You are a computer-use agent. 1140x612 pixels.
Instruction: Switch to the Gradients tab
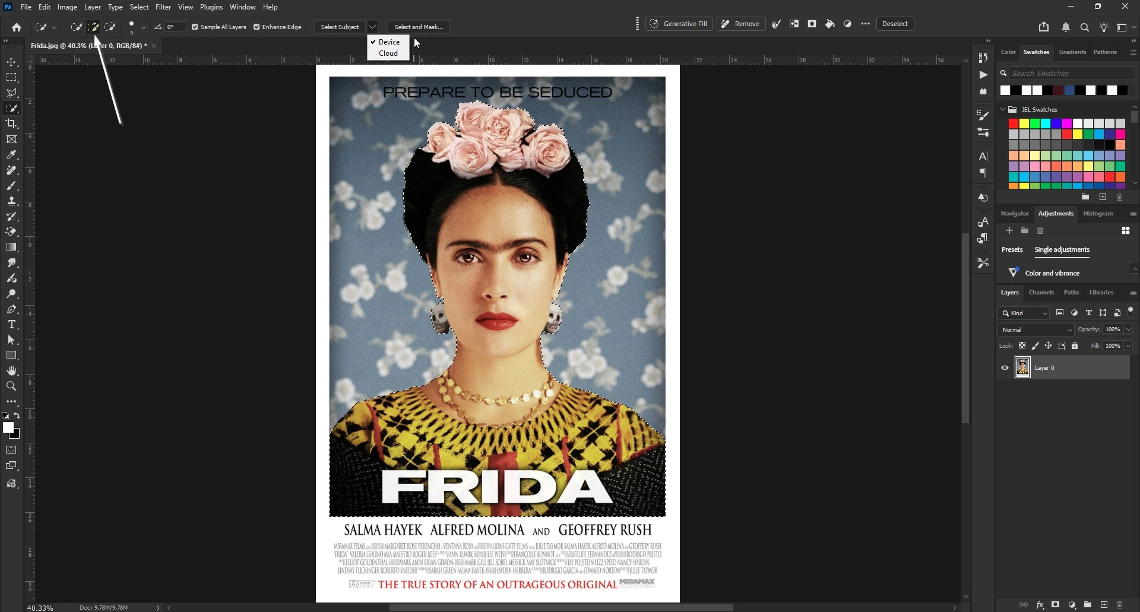tap(1072, 52)
